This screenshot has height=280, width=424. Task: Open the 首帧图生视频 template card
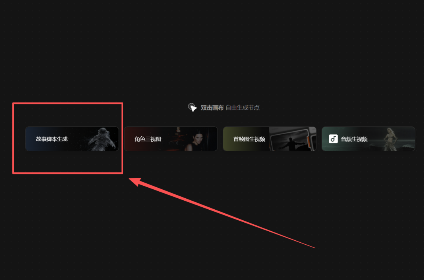[x=270, y=139]
